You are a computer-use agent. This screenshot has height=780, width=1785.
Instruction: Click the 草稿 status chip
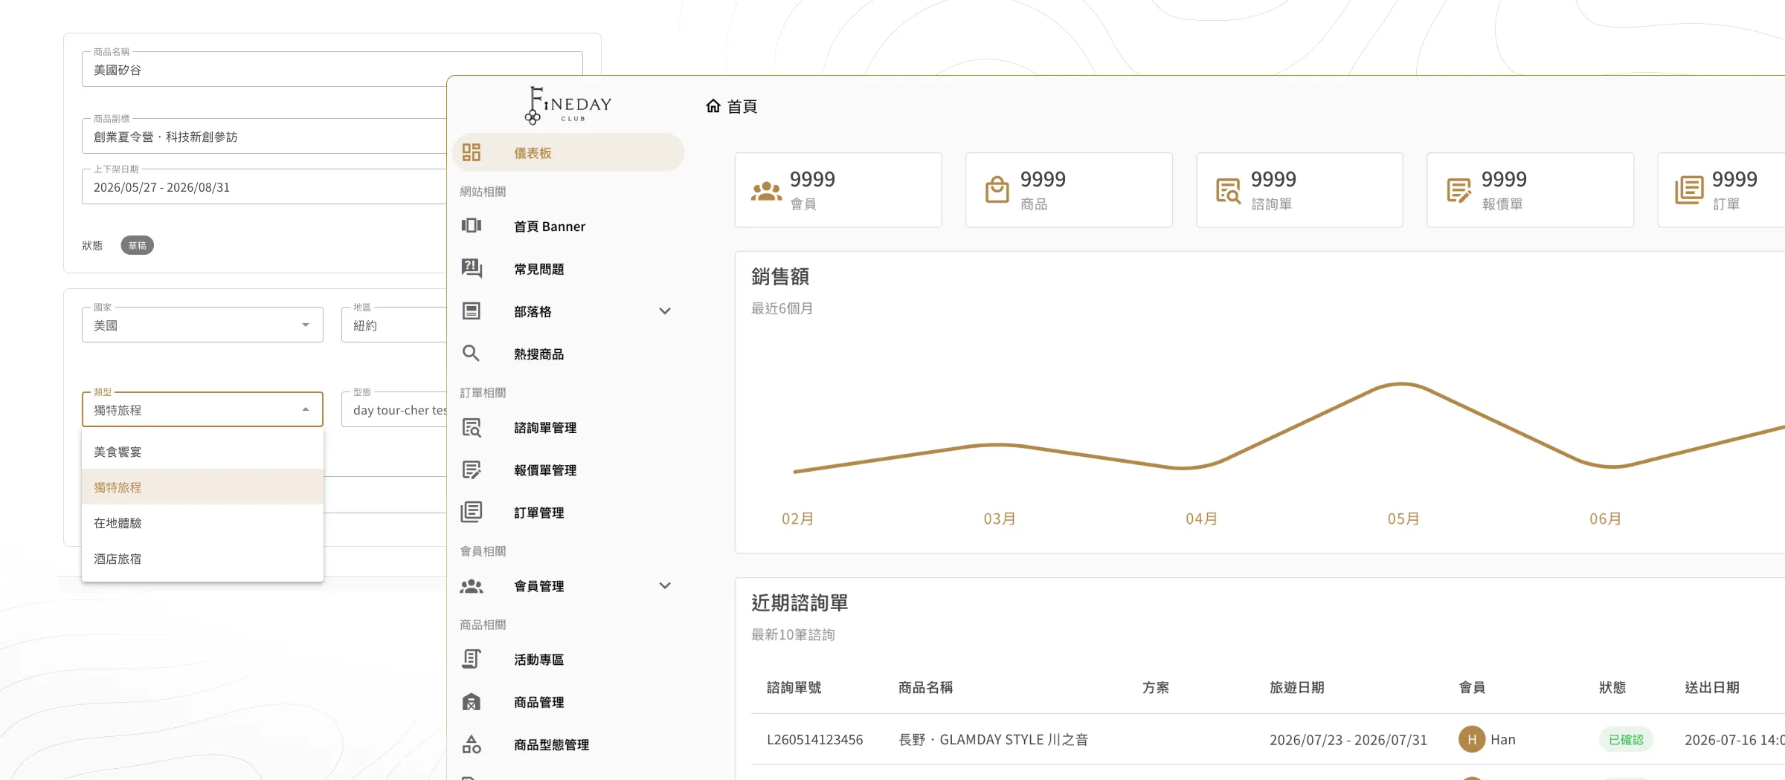tap(137, 245)
